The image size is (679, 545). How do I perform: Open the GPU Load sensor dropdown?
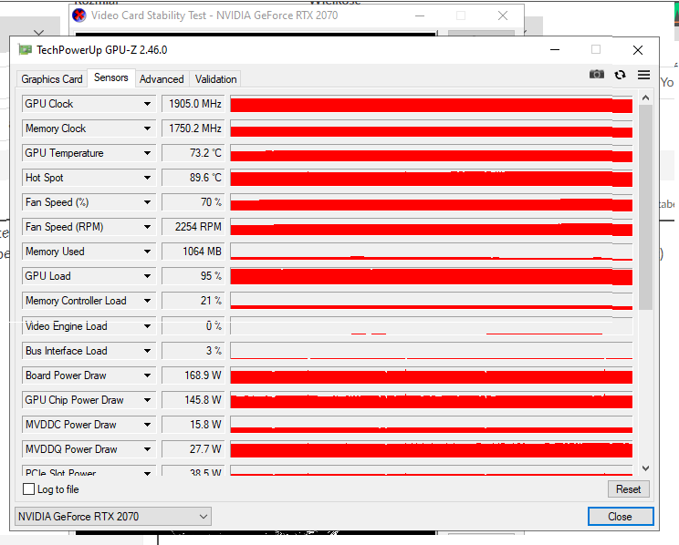click(x=147, y=276)
